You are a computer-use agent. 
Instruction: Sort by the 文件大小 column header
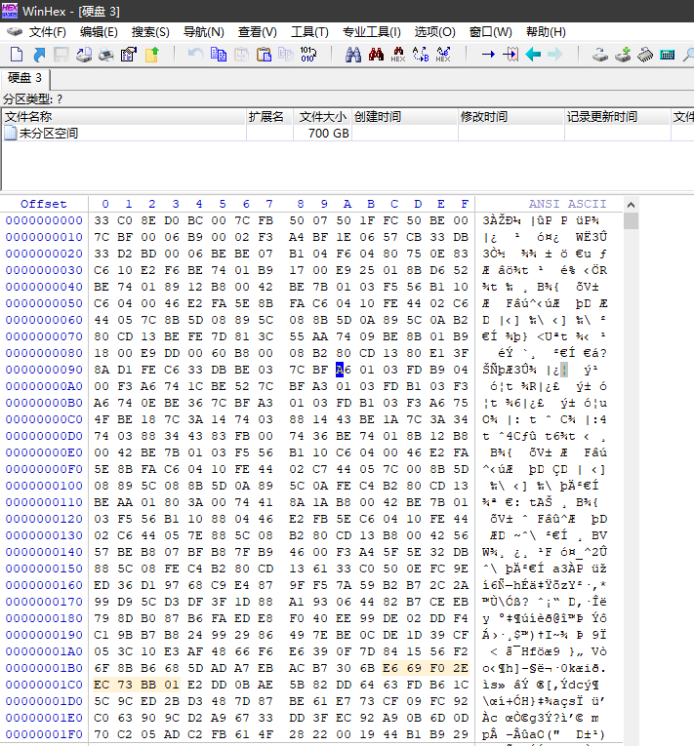(323, 117)
